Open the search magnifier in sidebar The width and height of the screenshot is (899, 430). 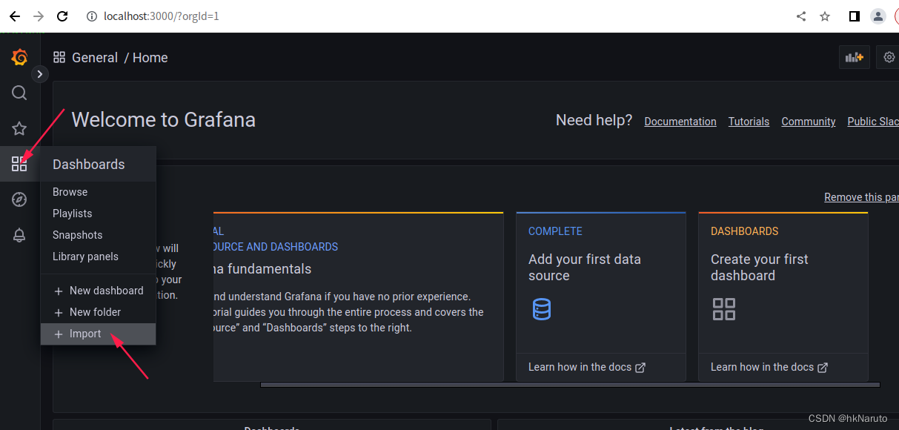(x=19, y=93)
